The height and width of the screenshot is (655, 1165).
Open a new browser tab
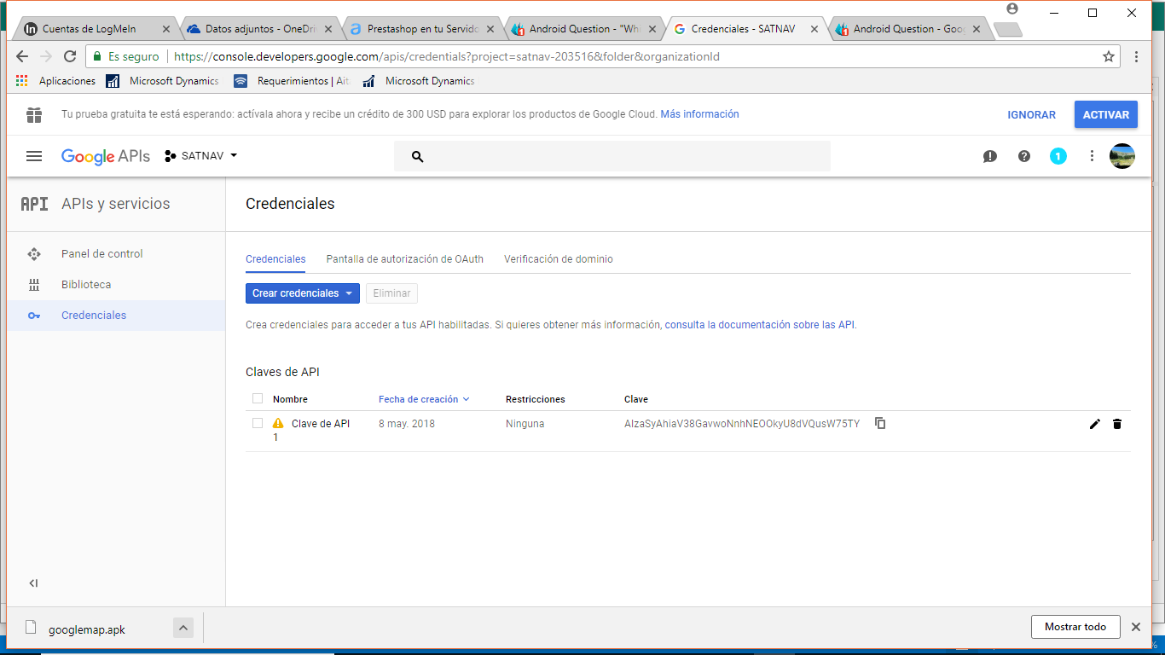tap(1008, 30)
